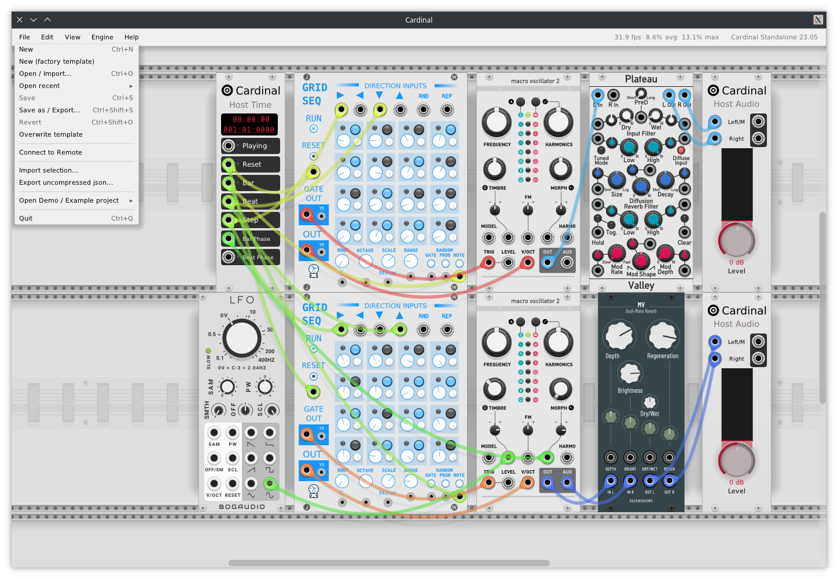
Task: Choose Save as / Export... menu entry
Action: click(76, 110)
